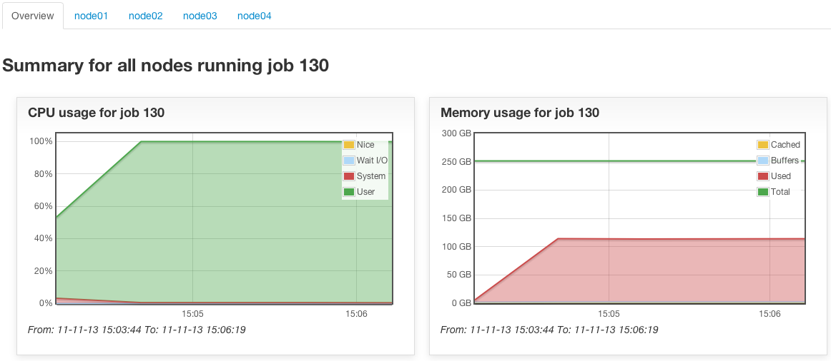Click the red Used legend swatch

pyautogui.click(x=762, y=176)
